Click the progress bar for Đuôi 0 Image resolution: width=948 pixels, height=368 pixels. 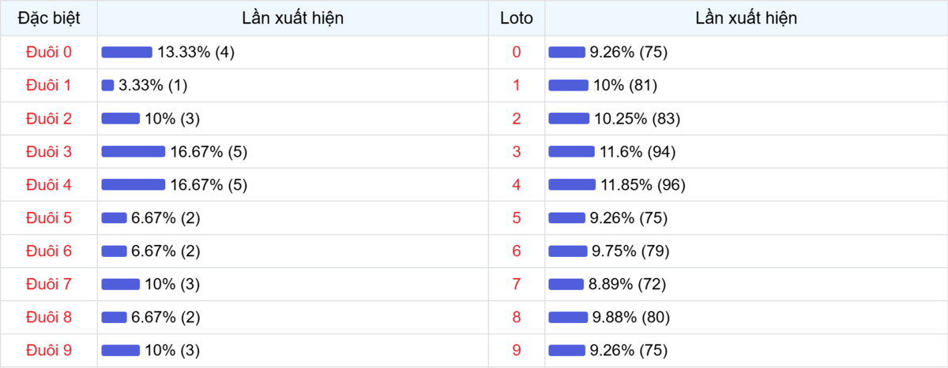coord(126,52)
